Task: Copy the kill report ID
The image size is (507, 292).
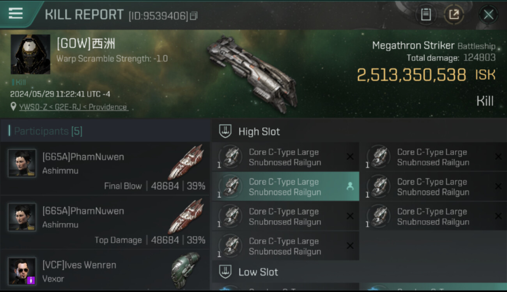Action: click(x=194, y=16)
